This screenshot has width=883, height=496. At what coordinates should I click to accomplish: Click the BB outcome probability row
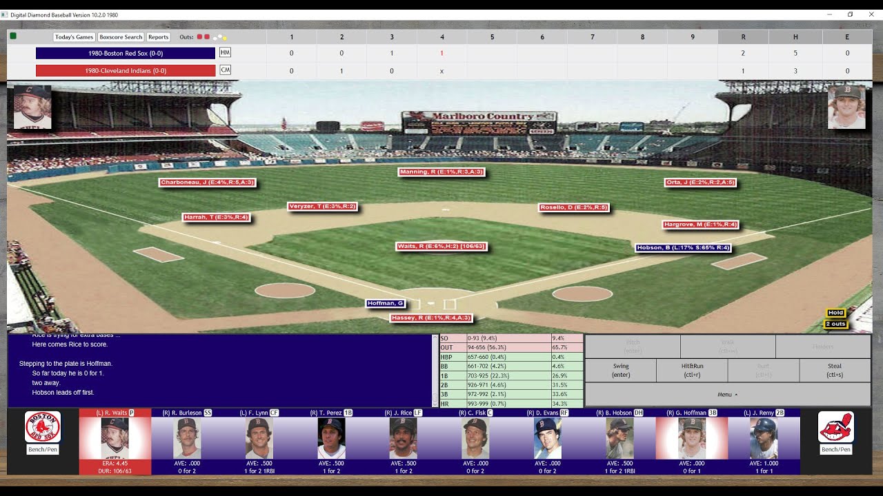[x=511, y=366]
